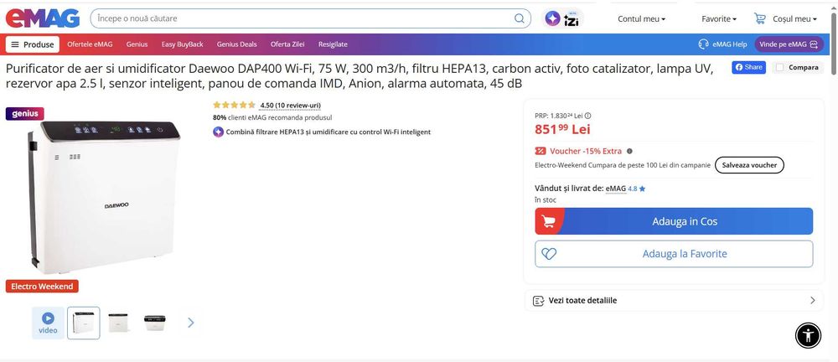Image resolution: width=838 pixels, height=362 pixels.
Task: Select the second product image thumbnail
Action: pyautogui.click(x=118, y=323)
